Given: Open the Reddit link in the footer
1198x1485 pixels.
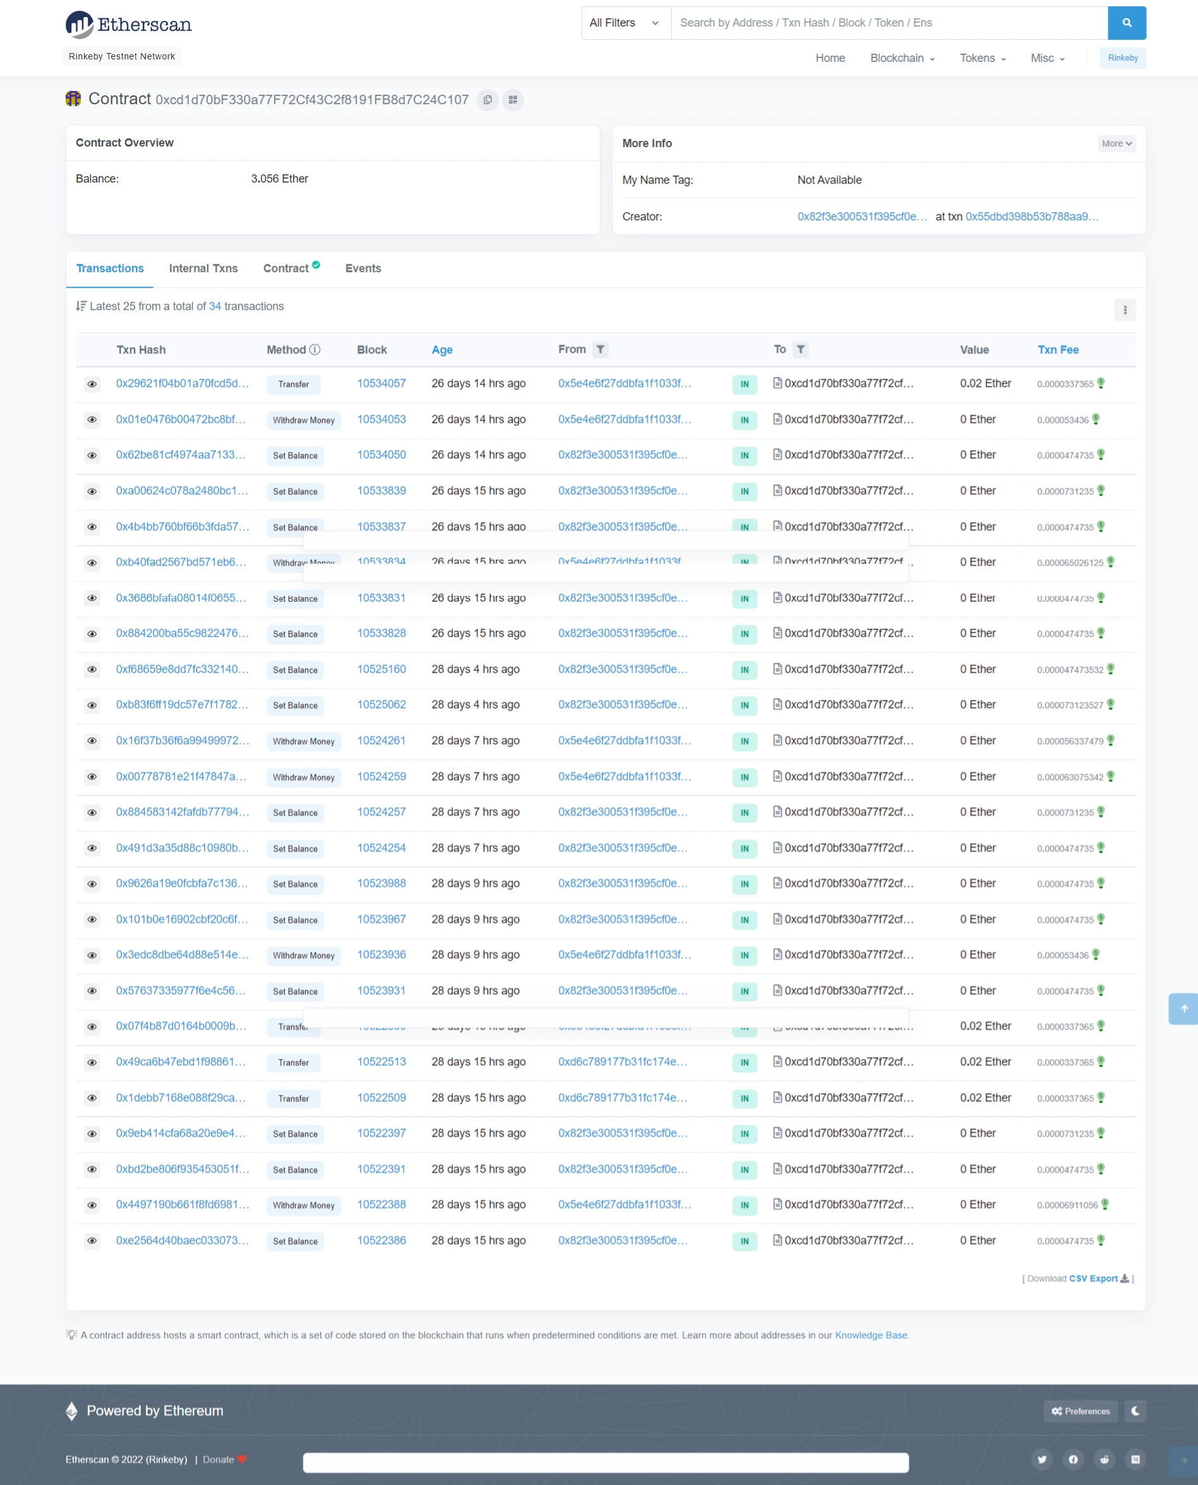Looking at the screenshot, I should [x=1104, y=1458].
